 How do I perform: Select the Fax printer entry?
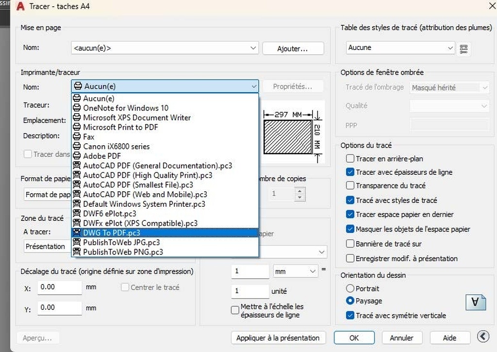click(x=165, y=137)
